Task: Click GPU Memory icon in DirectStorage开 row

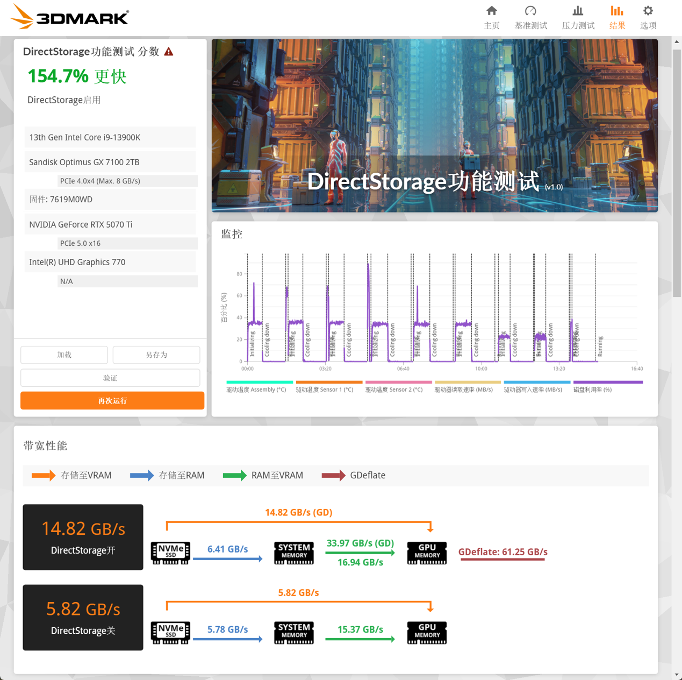Action: click(x=427, y=553)
